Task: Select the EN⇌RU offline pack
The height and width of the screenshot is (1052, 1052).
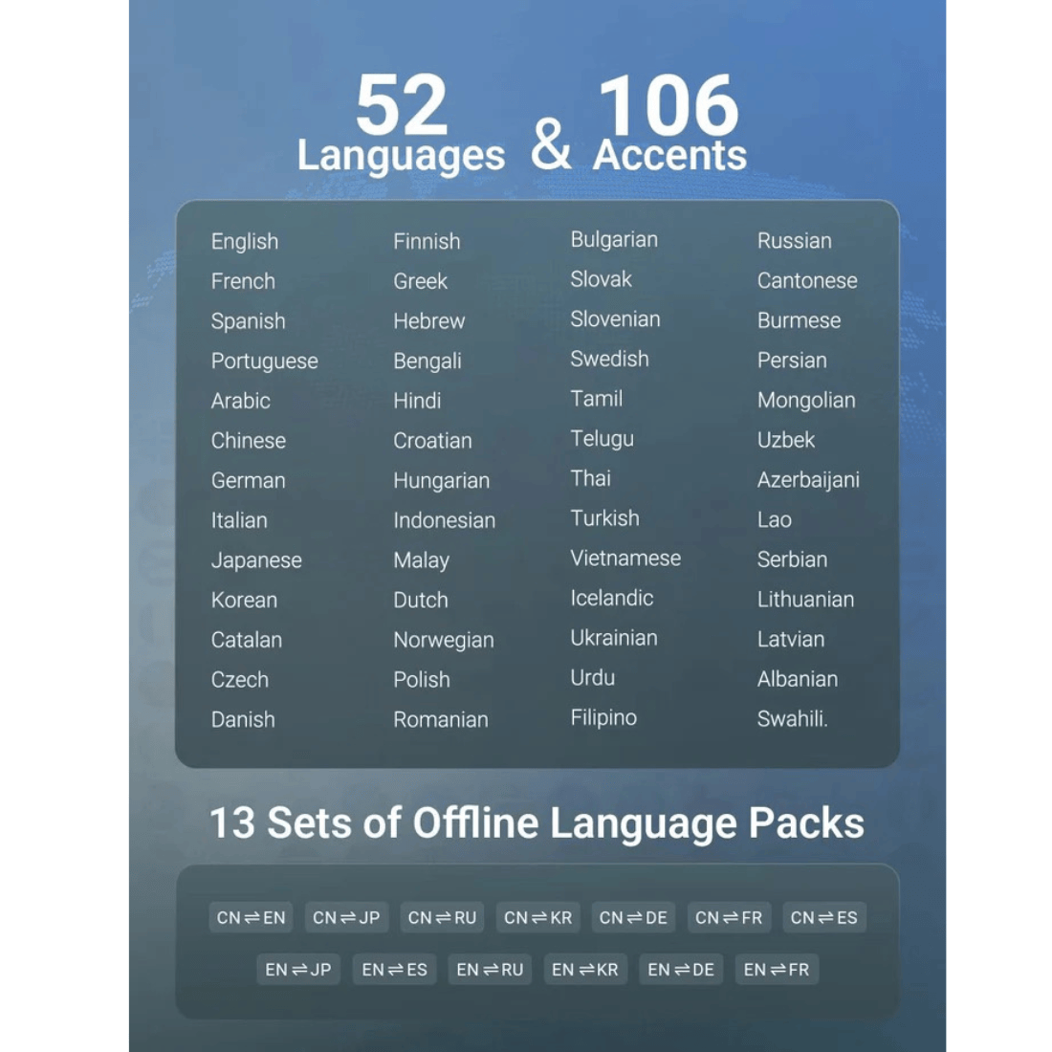Action: [x=490, y=970]
